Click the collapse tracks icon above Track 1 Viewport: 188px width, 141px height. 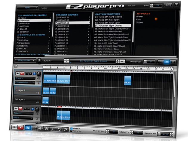pyautogui.click(x=16, y=66)
